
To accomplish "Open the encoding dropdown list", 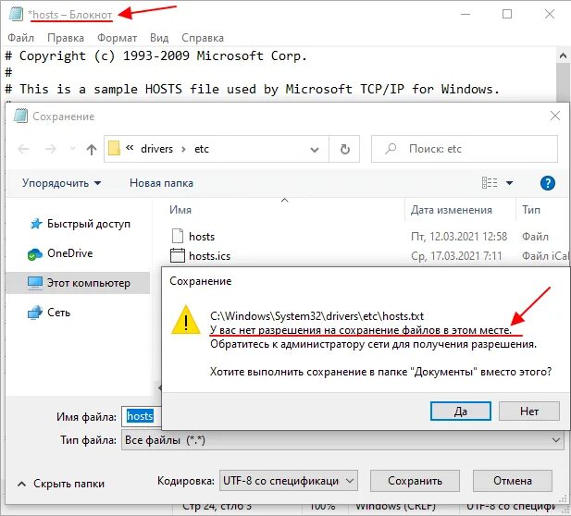I will (x=289, y=481).
